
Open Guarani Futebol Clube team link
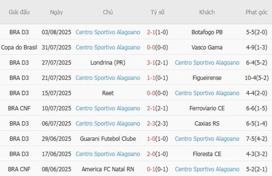click(x=108, y=139)
